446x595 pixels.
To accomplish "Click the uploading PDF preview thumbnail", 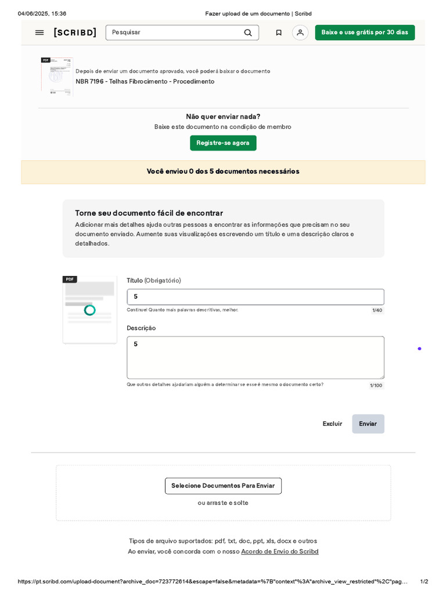I will pos(90,311).
